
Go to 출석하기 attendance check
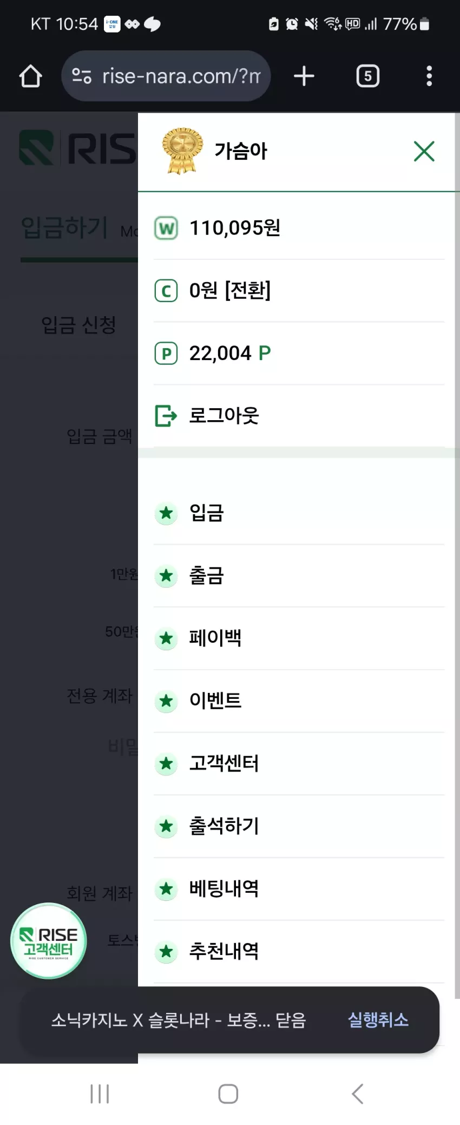299,826
